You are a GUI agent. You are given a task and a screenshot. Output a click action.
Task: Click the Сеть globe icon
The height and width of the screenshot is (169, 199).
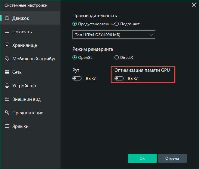tap(7, 72)
